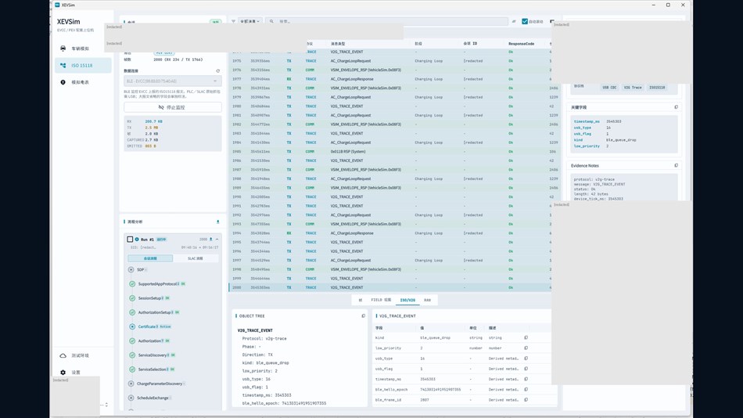The width and height of the screenshot is (743, 418).
Task: Click the USB CDC protocol stack tag
Action: [x=609, y=88]
